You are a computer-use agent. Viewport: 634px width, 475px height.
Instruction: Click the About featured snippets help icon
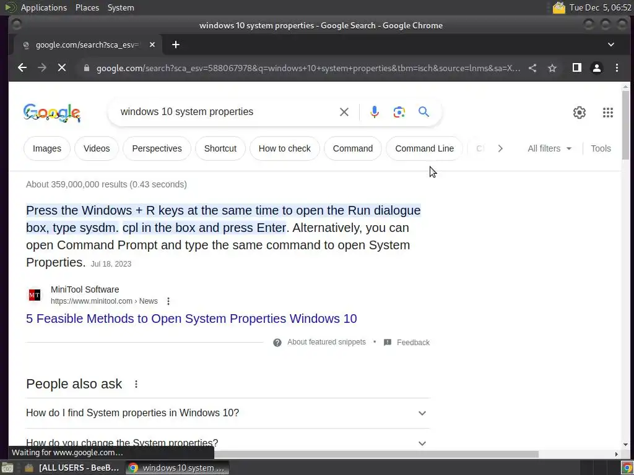277,343
